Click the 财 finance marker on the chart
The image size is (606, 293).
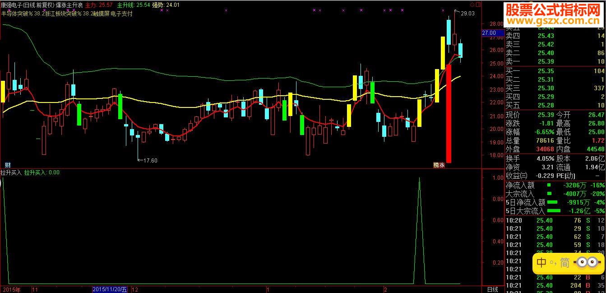pyautogui.click(x=7, y=165)
